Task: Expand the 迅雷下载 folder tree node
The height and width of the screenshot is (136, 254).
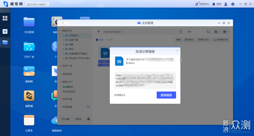Action: tap(64, 40)
